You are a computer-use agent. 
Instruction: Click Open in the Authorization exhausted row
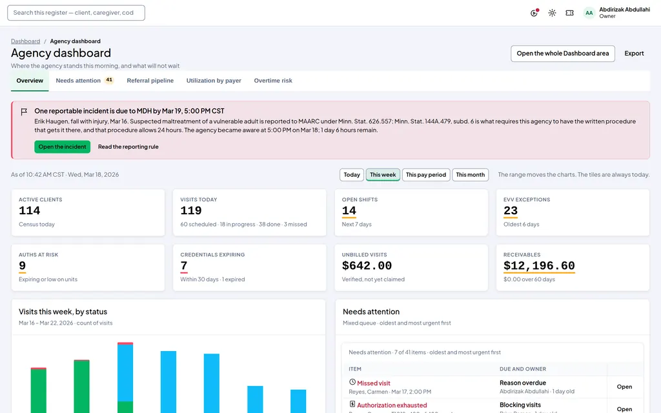coord(624,409)
